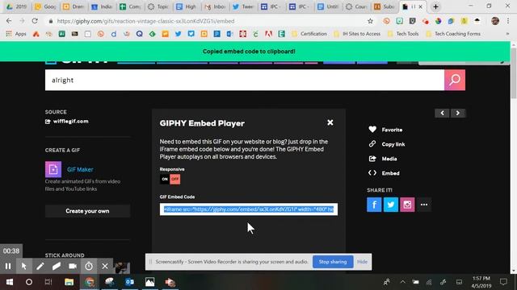Open a new browser tab

(435, 6)
